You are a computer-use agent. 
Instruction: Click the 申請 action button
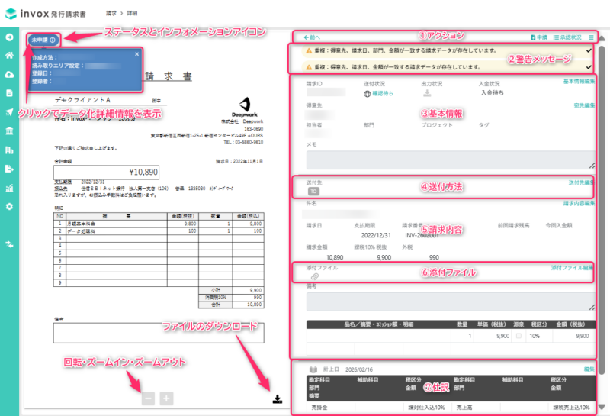click(x=539, y=37)
